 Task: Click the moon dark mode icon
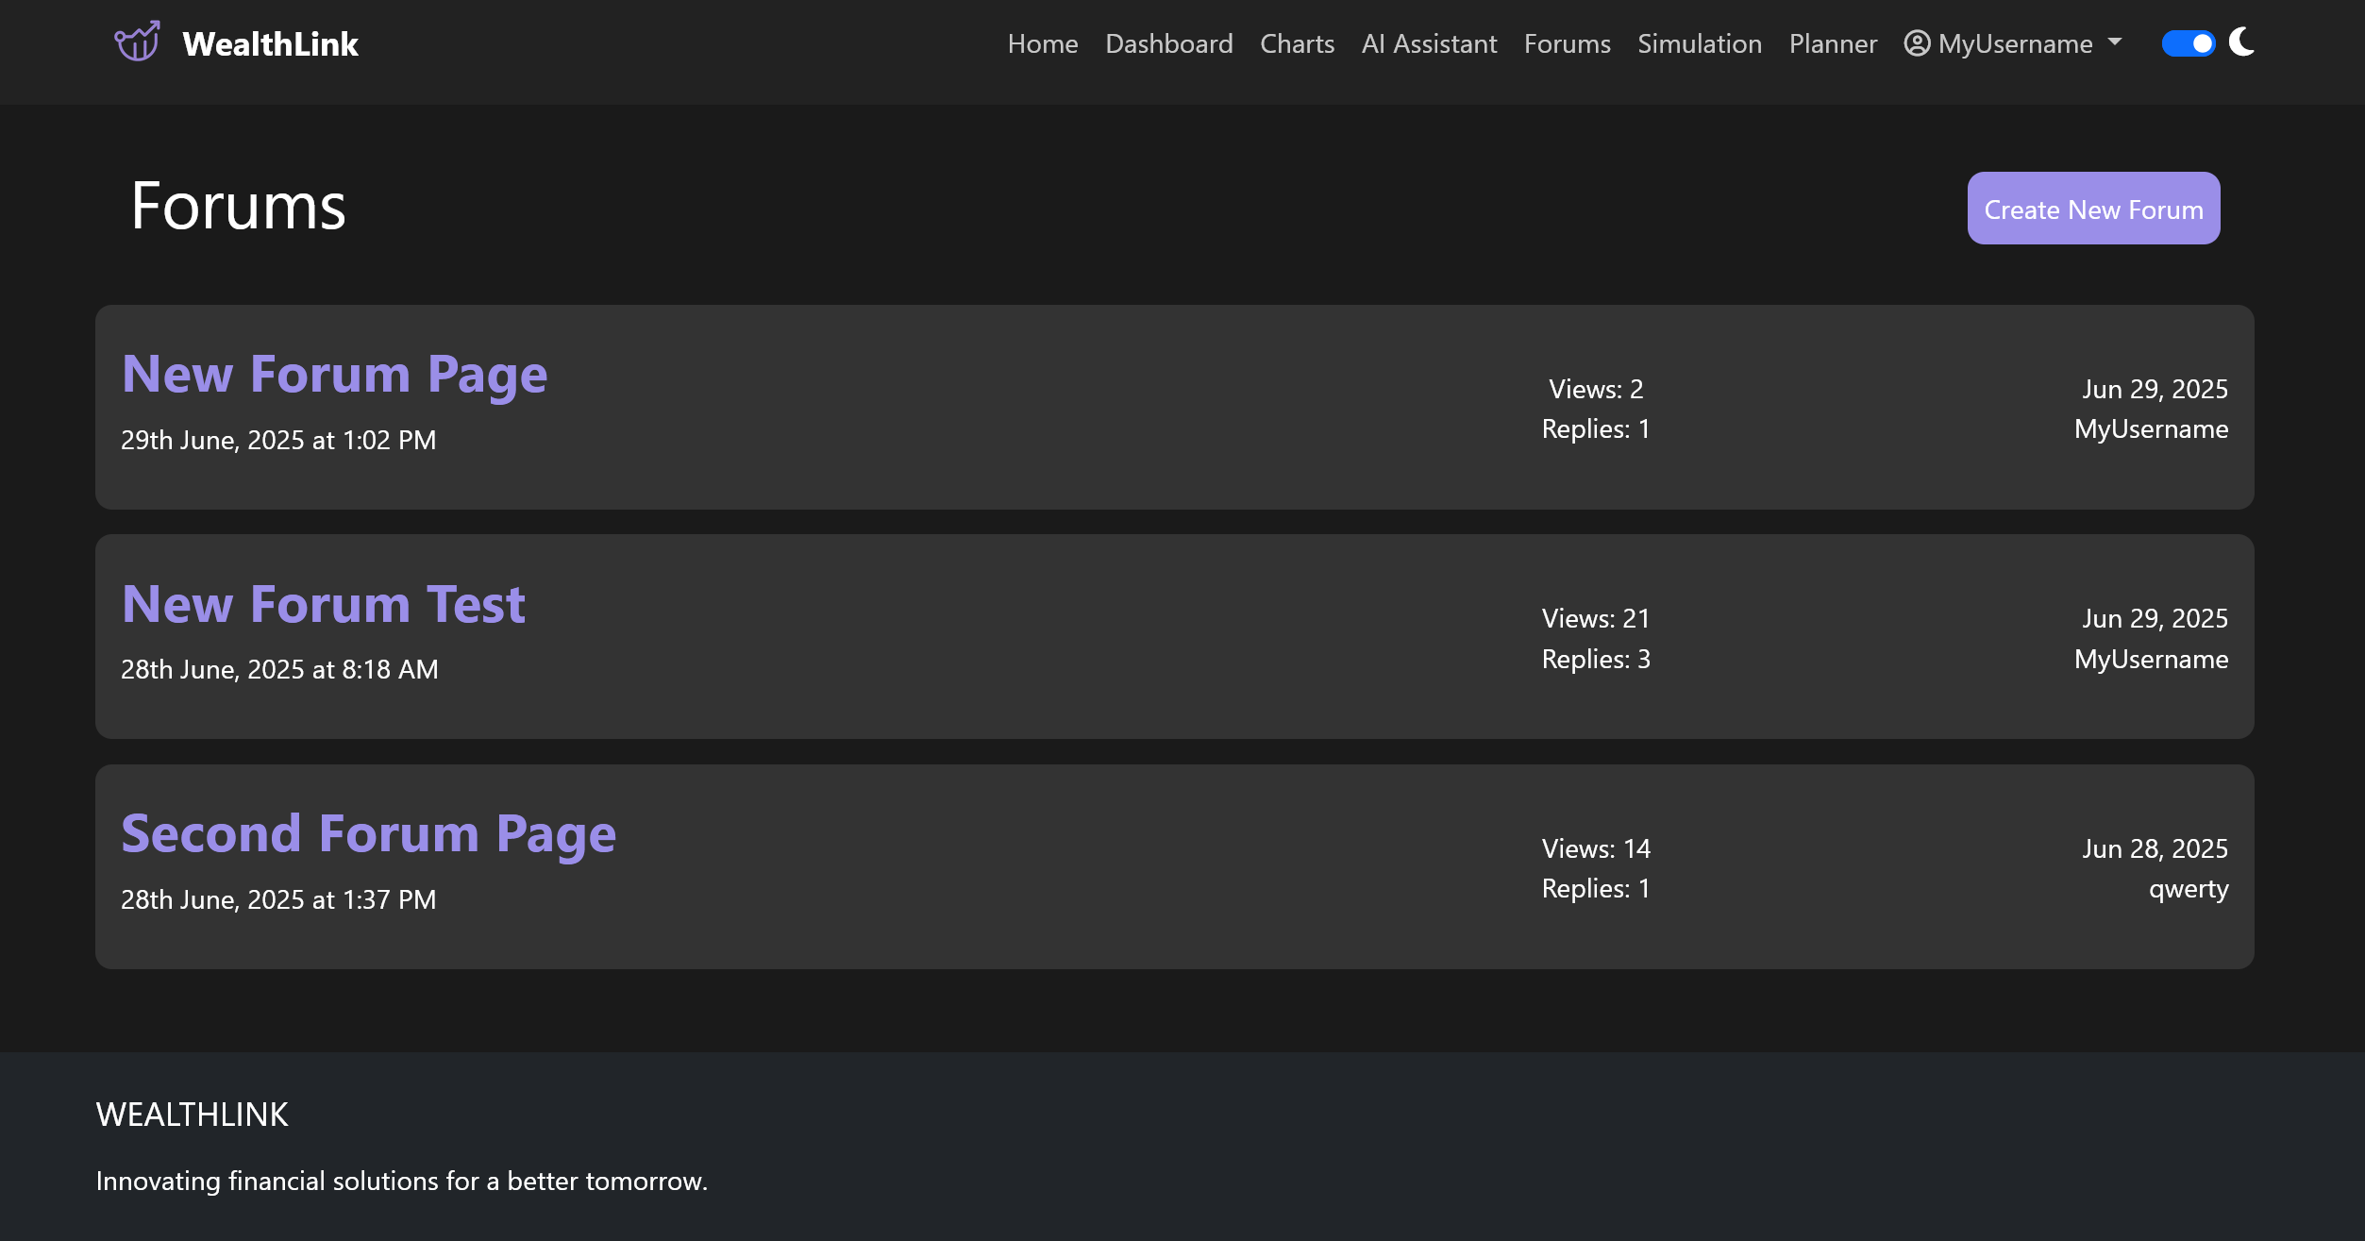click(x=2241, y=42)
